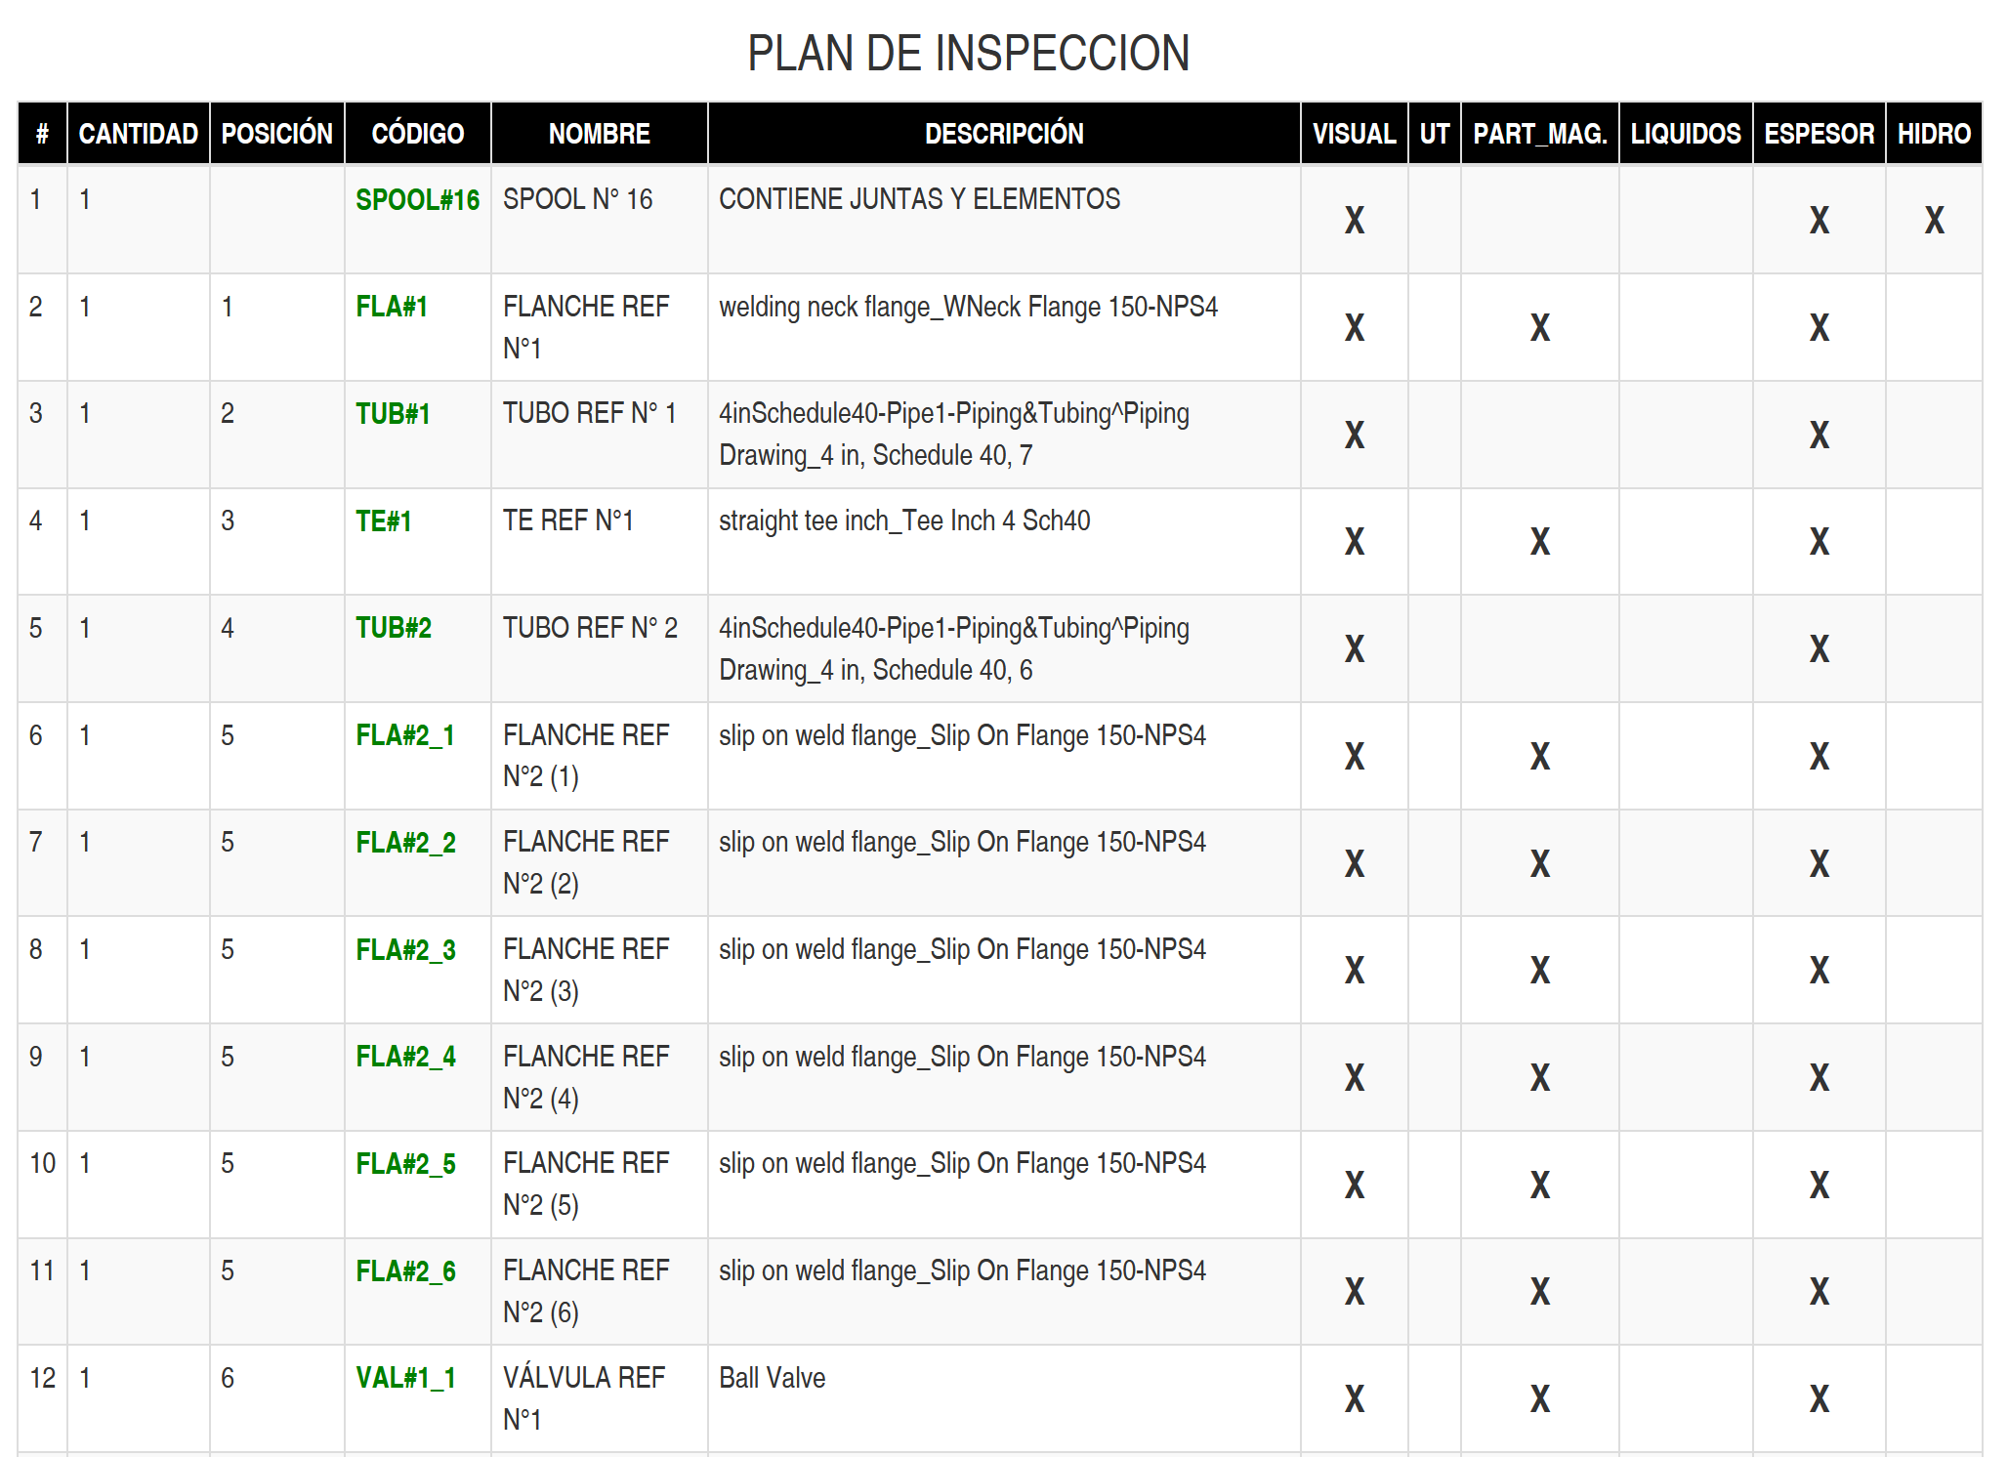Click the PART_MAG. column header
Screen dimensions: 2008x1457
click(1539, 134)
